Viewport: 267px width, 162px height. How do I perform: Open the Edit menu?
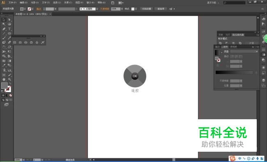(x=23, y=2)
